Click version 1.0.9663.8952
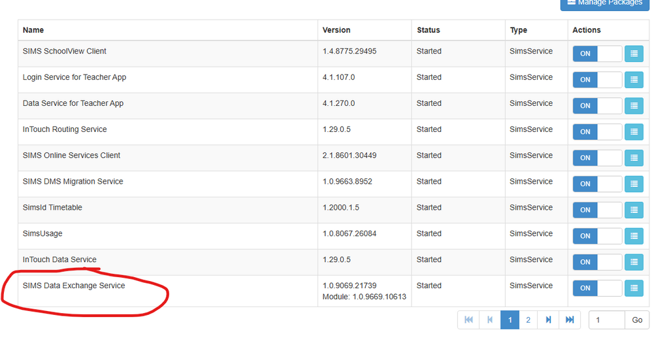 (x=348, y=182)
